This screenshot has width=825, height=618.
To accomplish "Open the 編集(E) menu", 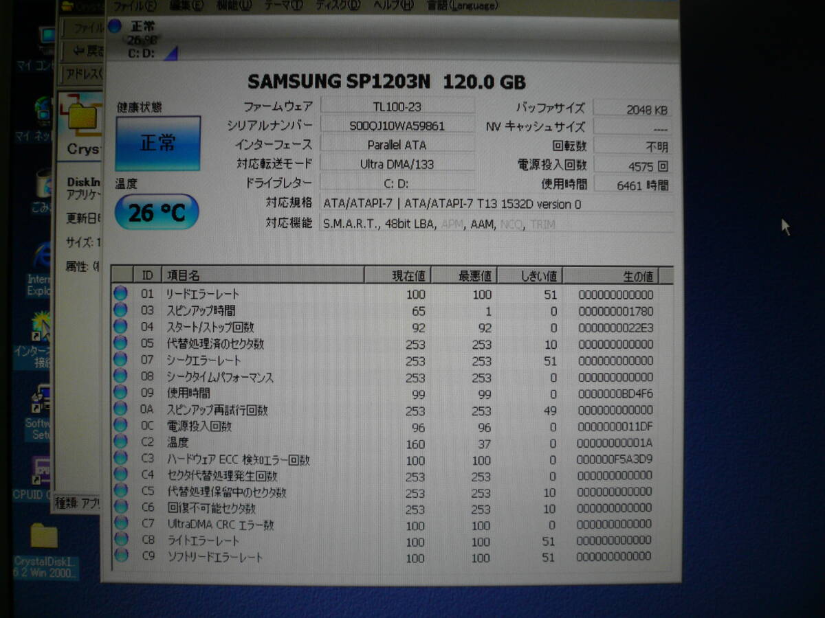I will [186, 5].
